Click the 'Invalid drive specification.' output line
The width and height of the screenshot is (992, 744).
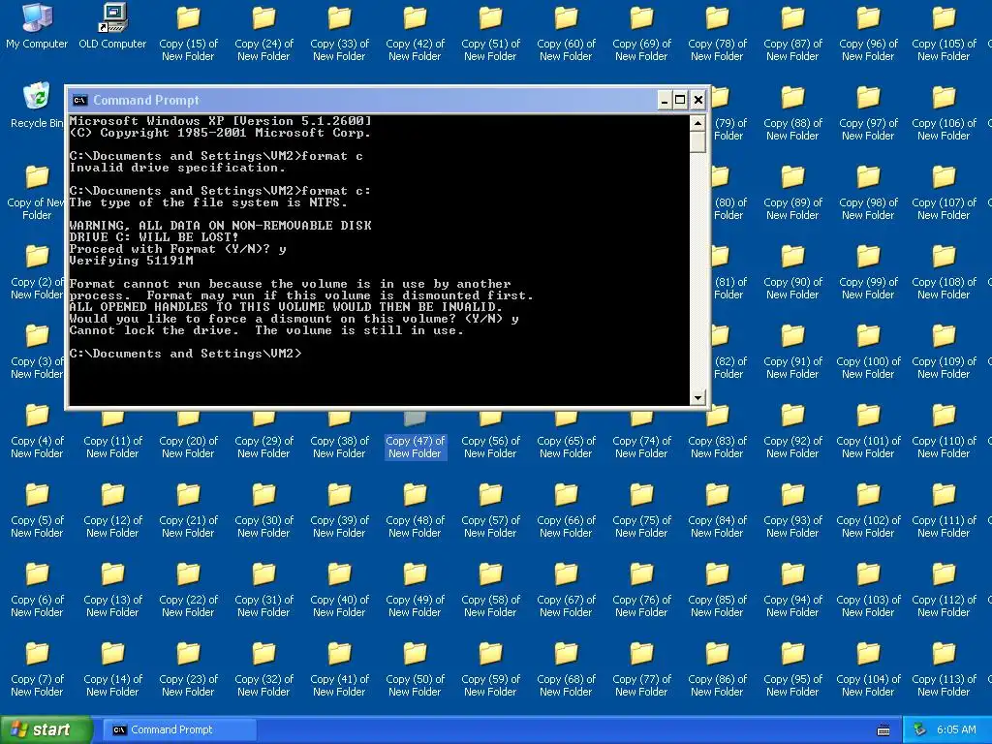tap(178, 168)
